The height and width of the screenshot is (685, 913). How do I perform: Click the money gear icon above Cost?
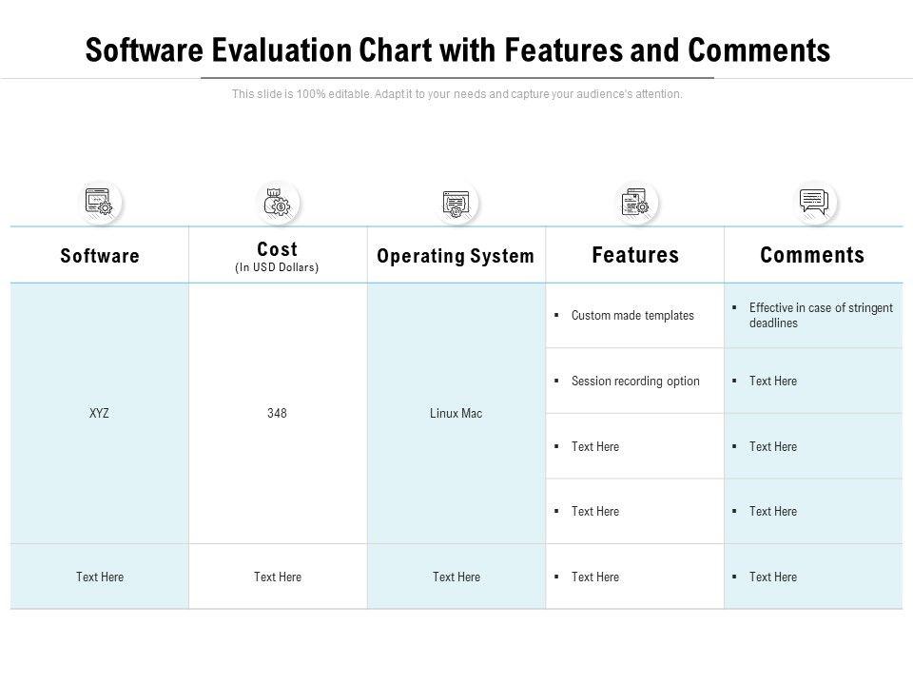click(x=278, y=202)
